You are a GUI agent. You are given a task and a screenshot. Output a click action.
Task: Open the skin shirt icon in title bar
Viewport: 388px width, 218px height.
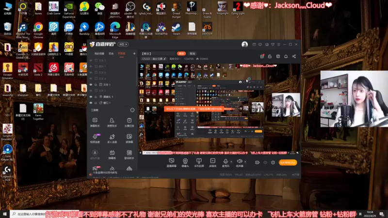273,45
